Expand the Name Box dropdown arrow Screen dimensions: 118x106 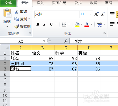[x=44, y=41]
